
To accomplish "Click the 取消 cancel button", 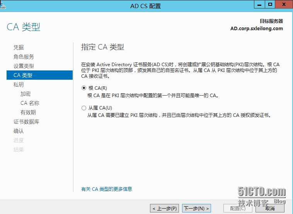I will coord(270,208).
